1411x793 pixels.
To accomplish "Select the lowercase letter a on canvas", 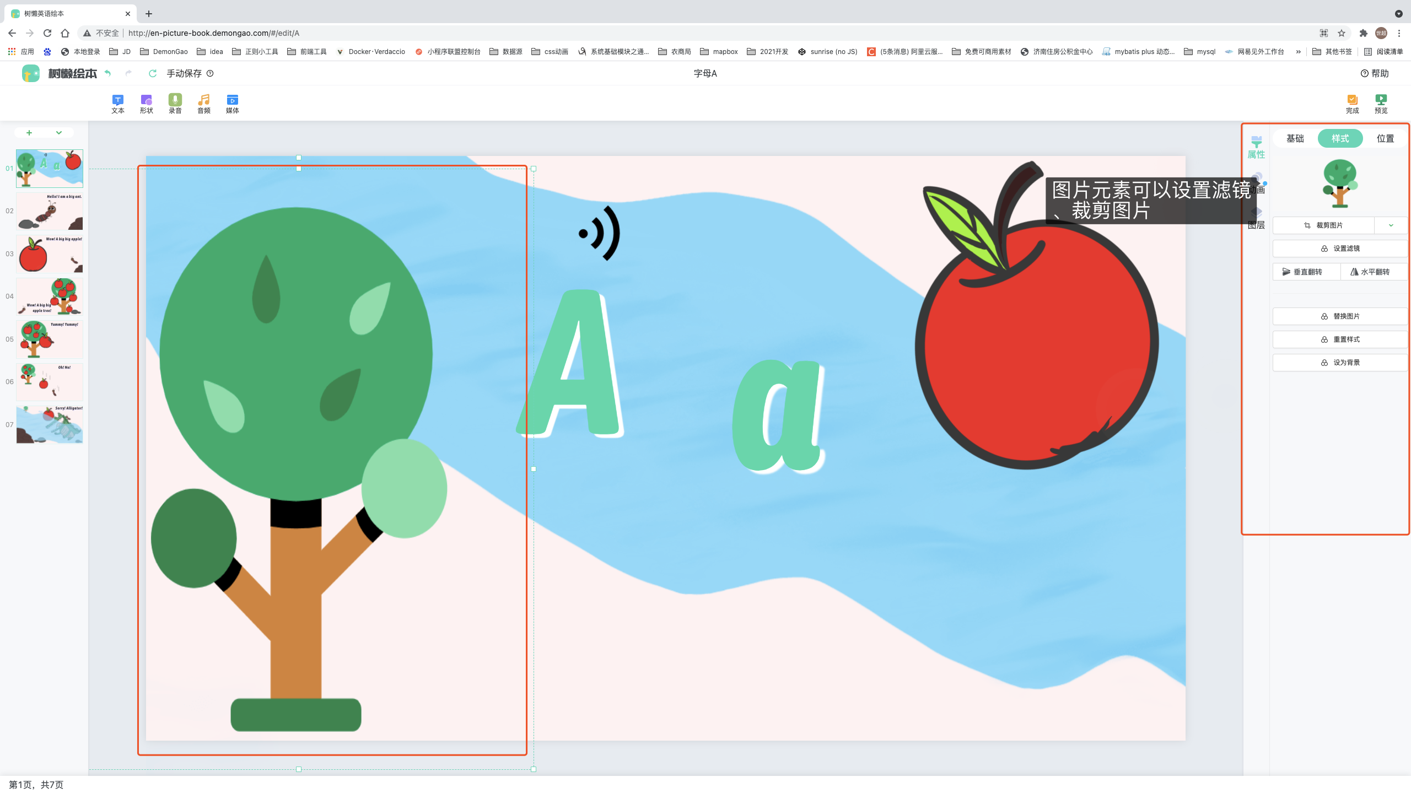I will tap(778, 416).
